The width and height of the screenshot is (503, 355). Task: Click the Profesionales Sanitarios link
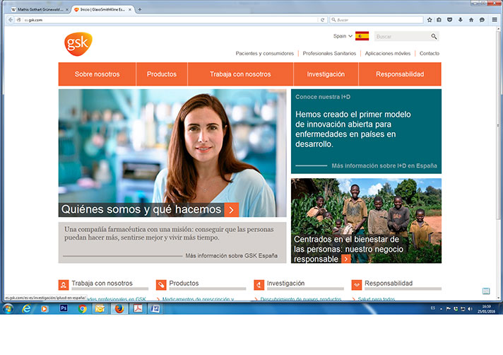[329, 53]
